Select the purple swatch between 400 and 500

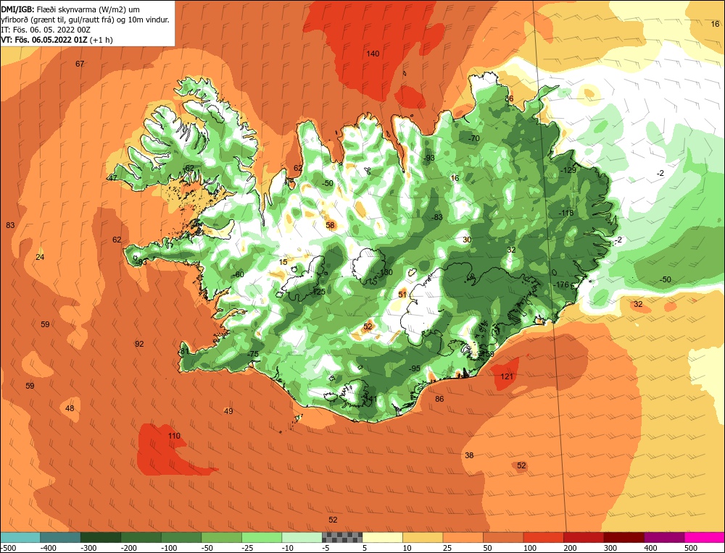point(664,537)
